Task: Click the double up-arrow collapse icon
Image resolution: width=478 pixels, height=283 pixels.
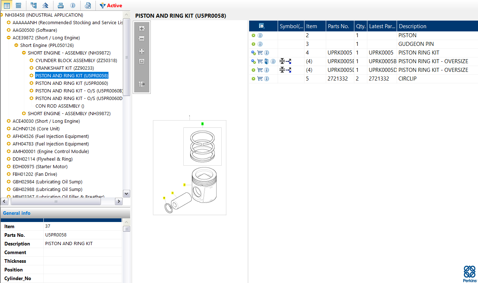Action: pos(45,5)
